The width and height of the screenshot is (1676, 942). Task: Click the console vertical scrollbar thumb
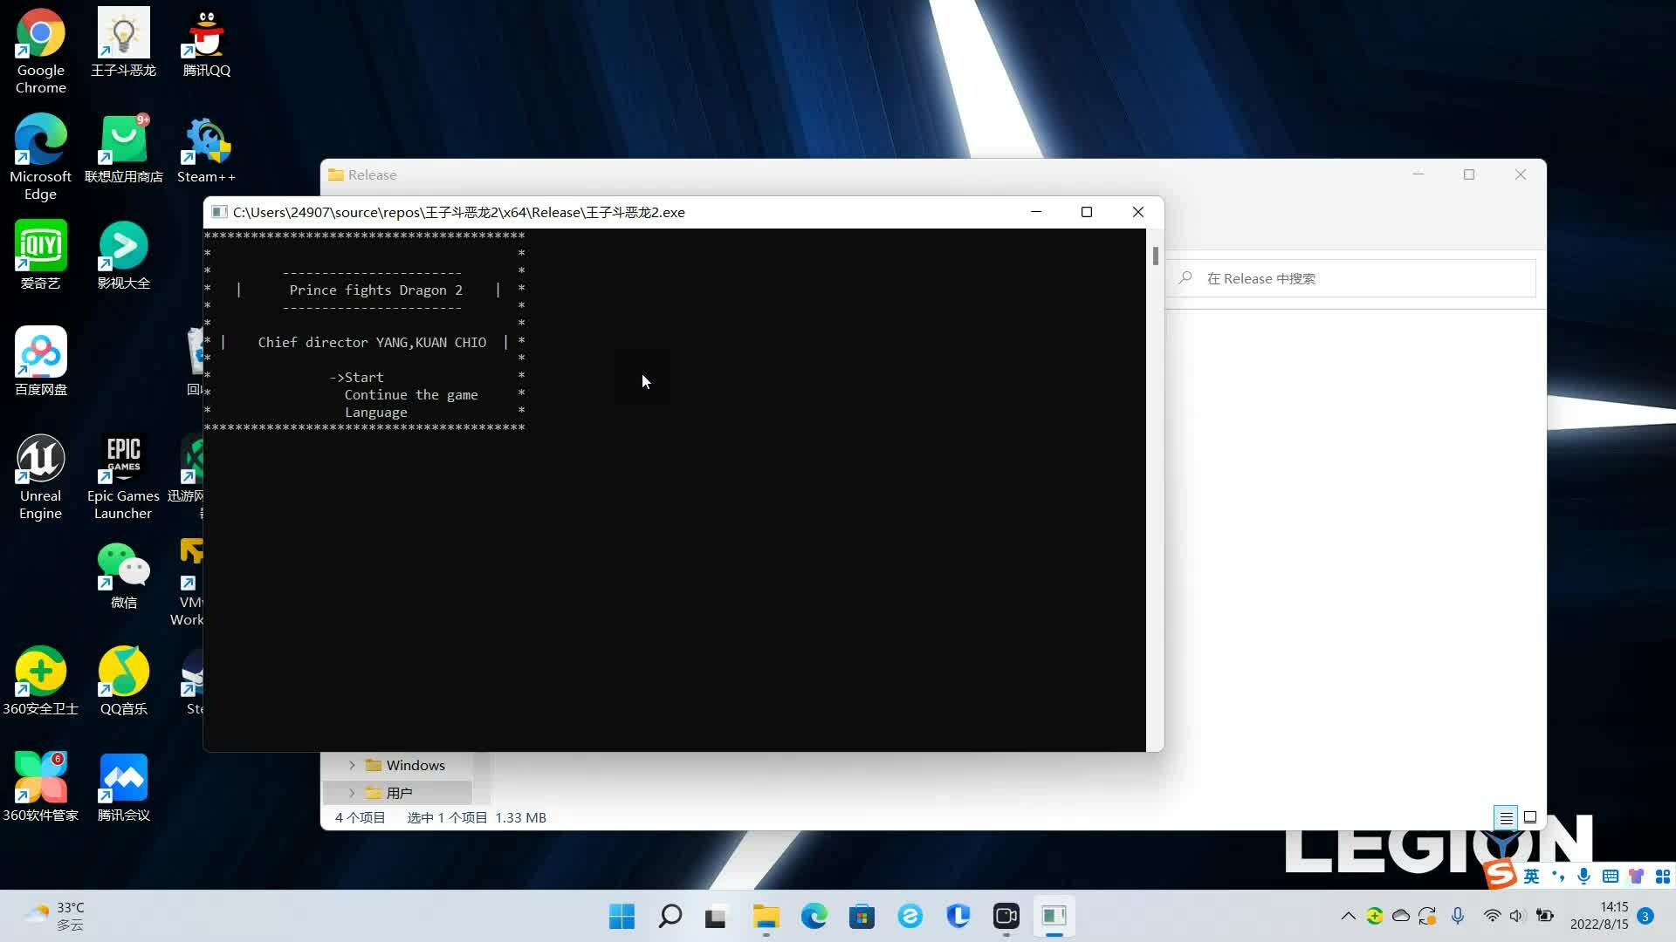point(1155,256)
